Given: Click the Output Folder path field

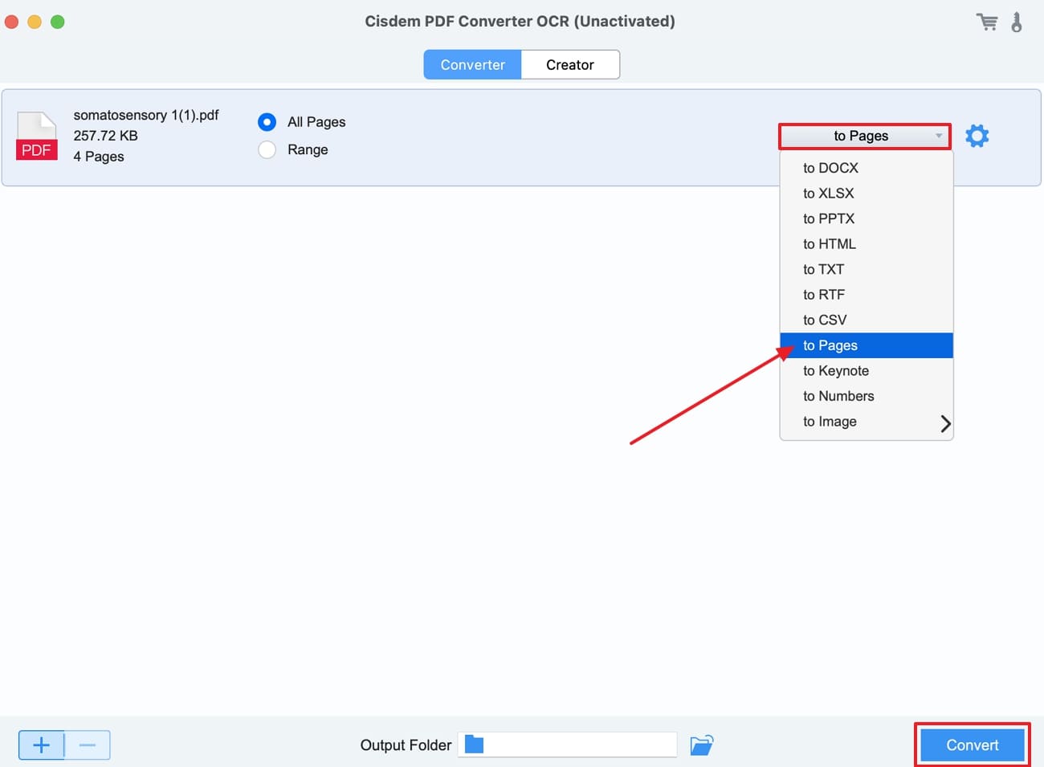Looking at the screenshot, I should pyautogui.click(x=568, y=745).
